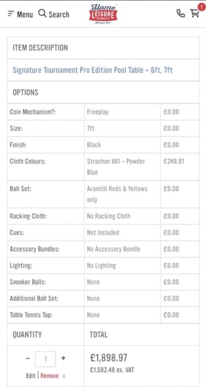Click the x beside Remove

(64, 376)
